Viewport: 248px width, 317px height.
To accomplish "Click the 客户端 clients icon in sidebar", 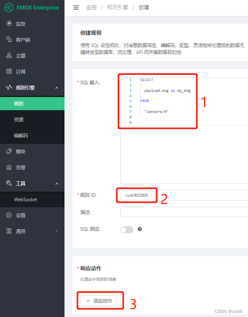I will 9,40.
